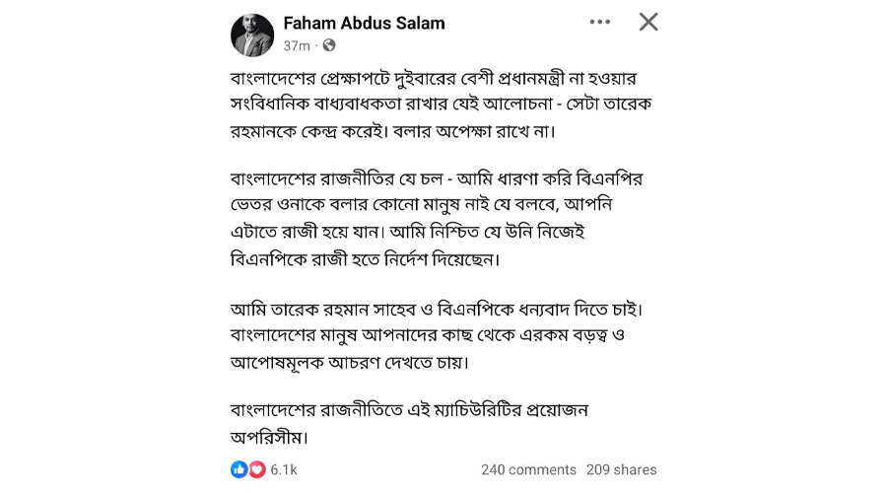Close the post with the X icon
This screenshot has width=887, height=493.
(648, 22)
